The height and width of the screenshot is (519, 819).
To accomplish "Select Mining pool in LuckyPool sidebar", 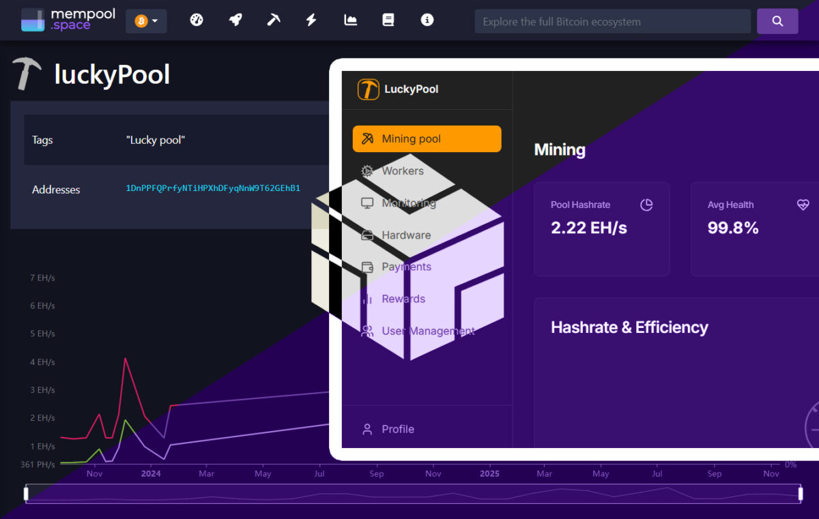I will pyautogui.click(x=427, y=138).
